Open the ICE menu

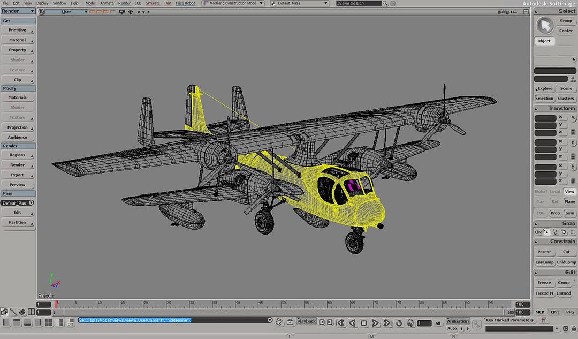[138, 3]
